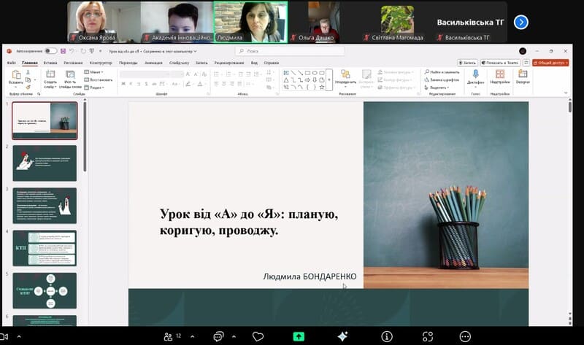Open the Файл menu tab
The image size is (584, 345).
point(11,63)
